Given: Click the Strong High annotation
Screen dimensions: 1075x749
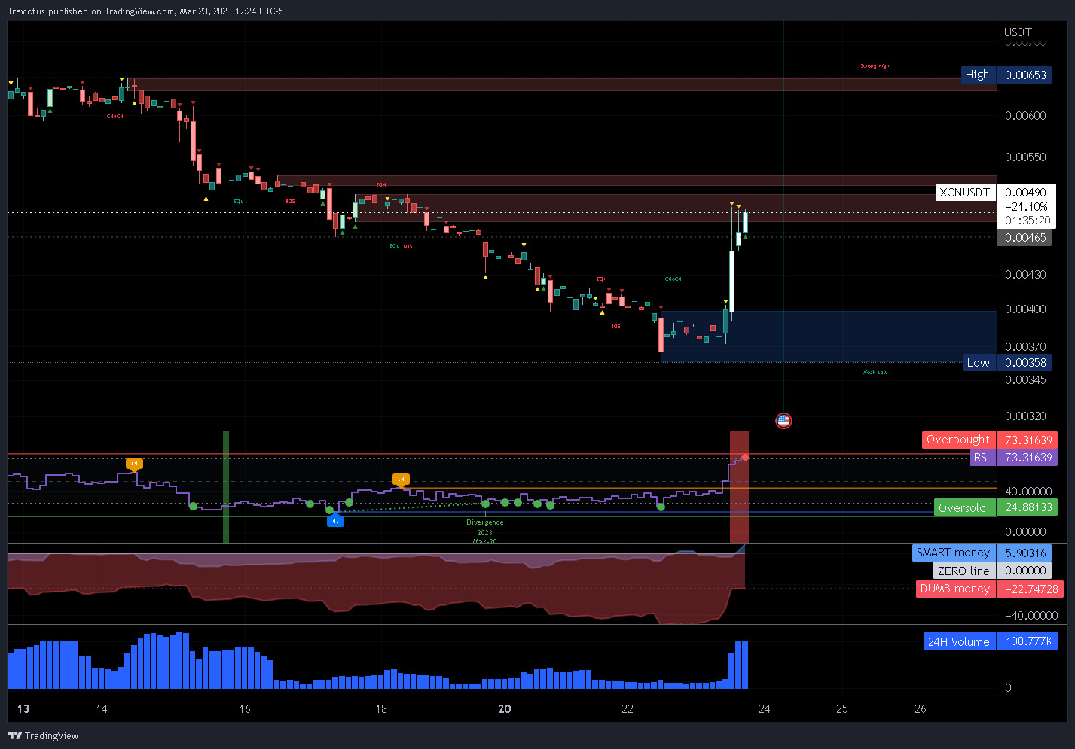Looking at the screenshot, I should pos(875,66).
